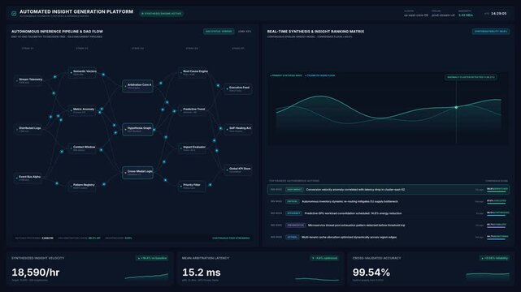Screen dimensions: 521x292
Task: Select the Event Bus Alpha node
Action: pyautogui.click(x=29, y=178)
